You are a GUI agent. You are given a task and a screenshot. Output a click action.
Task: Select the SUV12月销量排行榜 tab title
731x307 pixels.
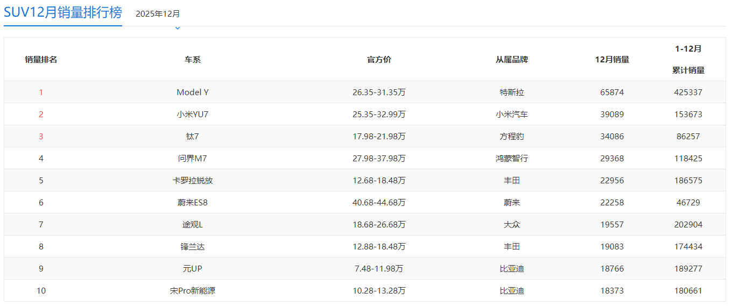click(x=63, y=12)
